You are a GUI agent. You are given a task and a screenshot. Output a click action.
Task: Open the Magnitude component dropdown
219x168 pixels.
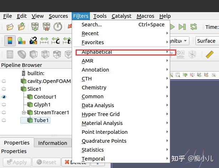coord(179,41)
